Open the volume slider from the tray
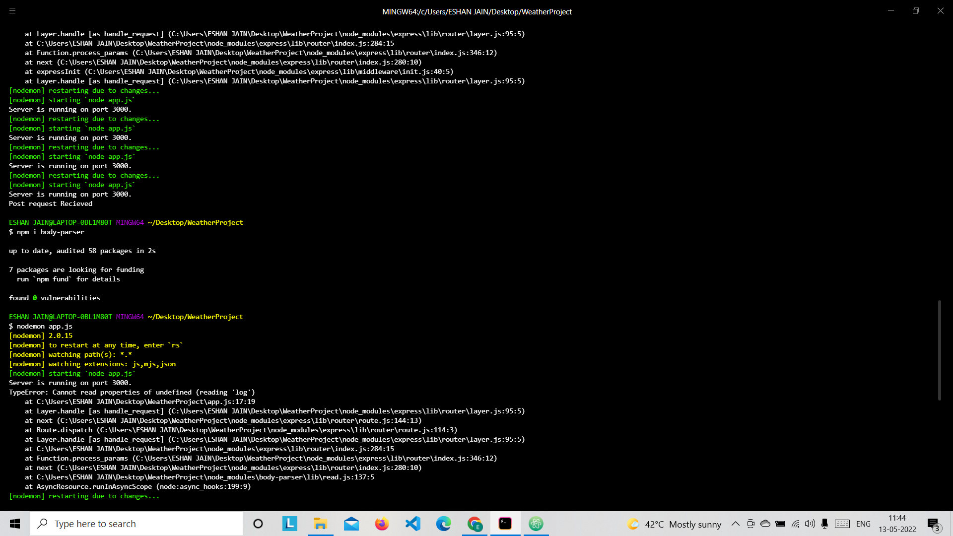 coord(810,524)
